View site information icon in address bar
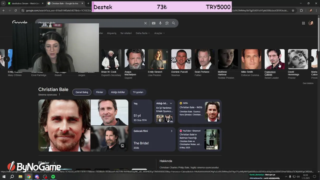 pyautogui.click(x=23, y=10)
